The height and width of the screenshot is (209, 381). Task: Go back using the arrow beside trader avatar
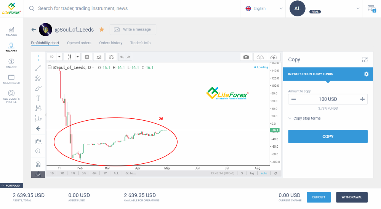[x=34, y=30]
